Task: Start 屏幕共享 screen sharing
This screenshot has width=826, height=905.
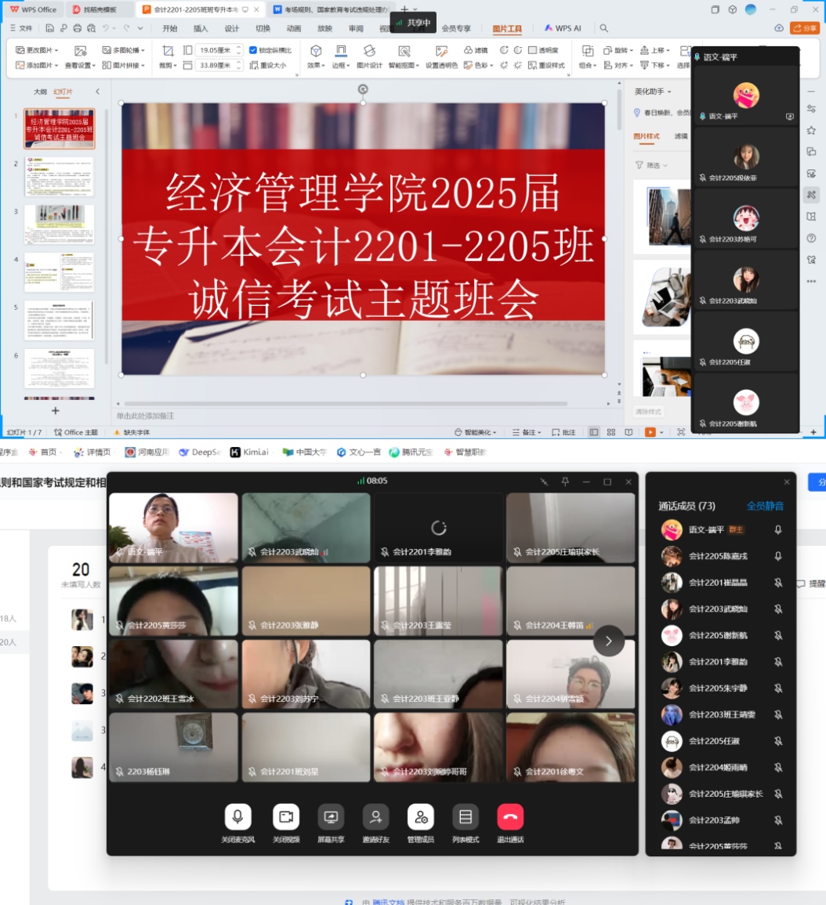Action: [x=331, y=817]
